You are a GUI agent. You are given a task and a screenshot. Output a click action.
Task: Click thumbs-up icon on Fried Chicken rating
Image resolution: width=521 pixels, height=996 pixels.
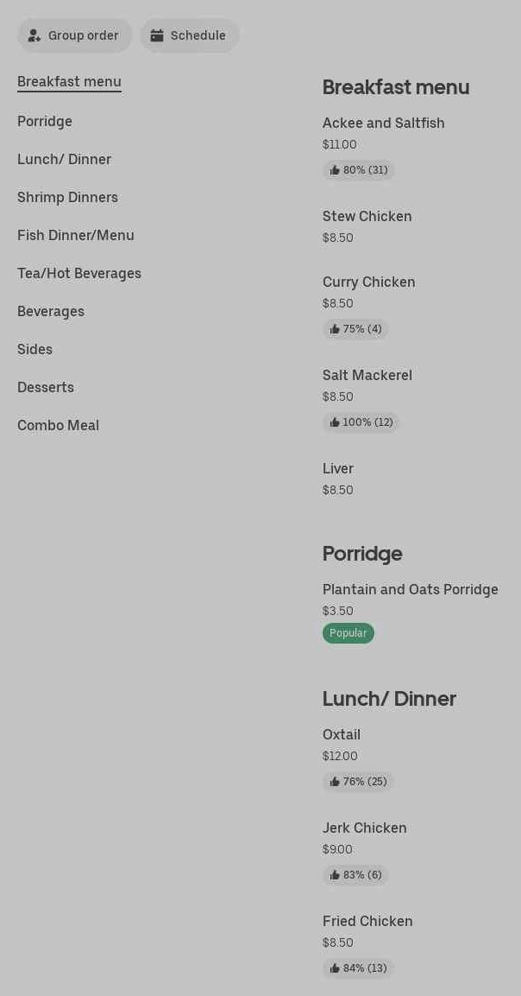(335, 968)
